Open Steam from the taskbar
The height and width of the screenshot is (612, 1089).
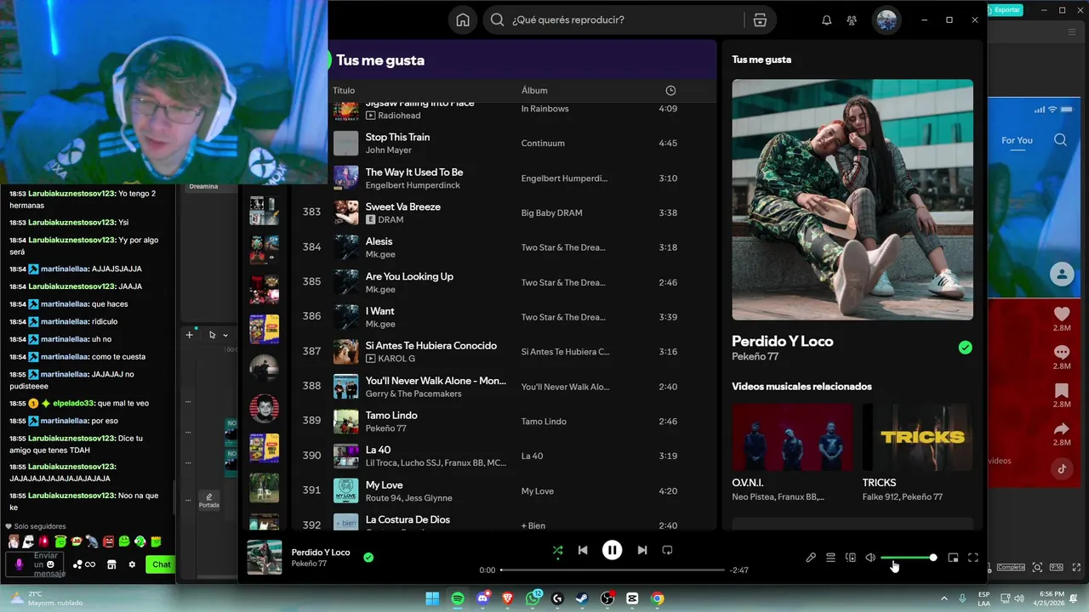[583, 598]
